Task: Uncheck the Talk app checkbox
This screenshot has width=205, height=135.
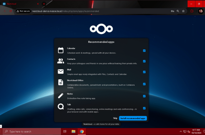Action: [144, 108]
